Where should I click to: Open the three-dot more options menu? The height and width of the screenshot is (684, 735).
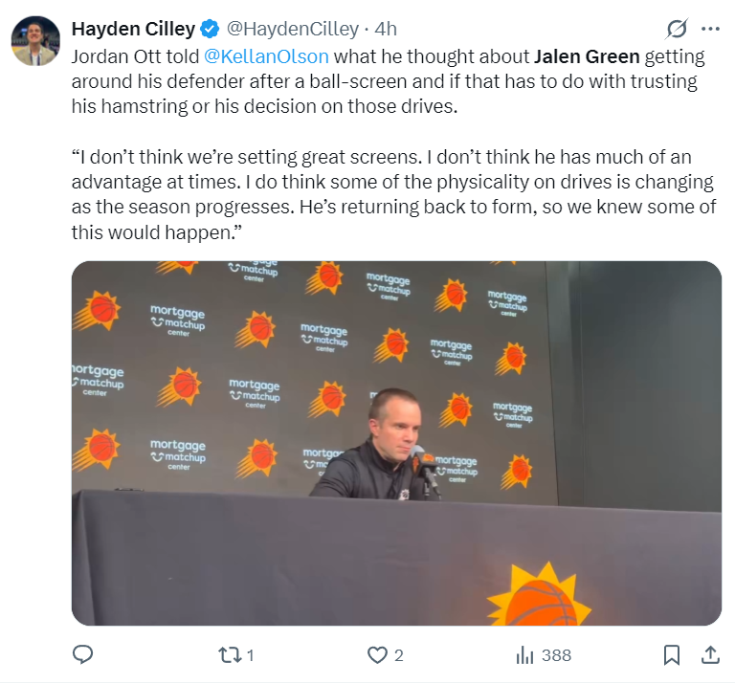[710, 29]
